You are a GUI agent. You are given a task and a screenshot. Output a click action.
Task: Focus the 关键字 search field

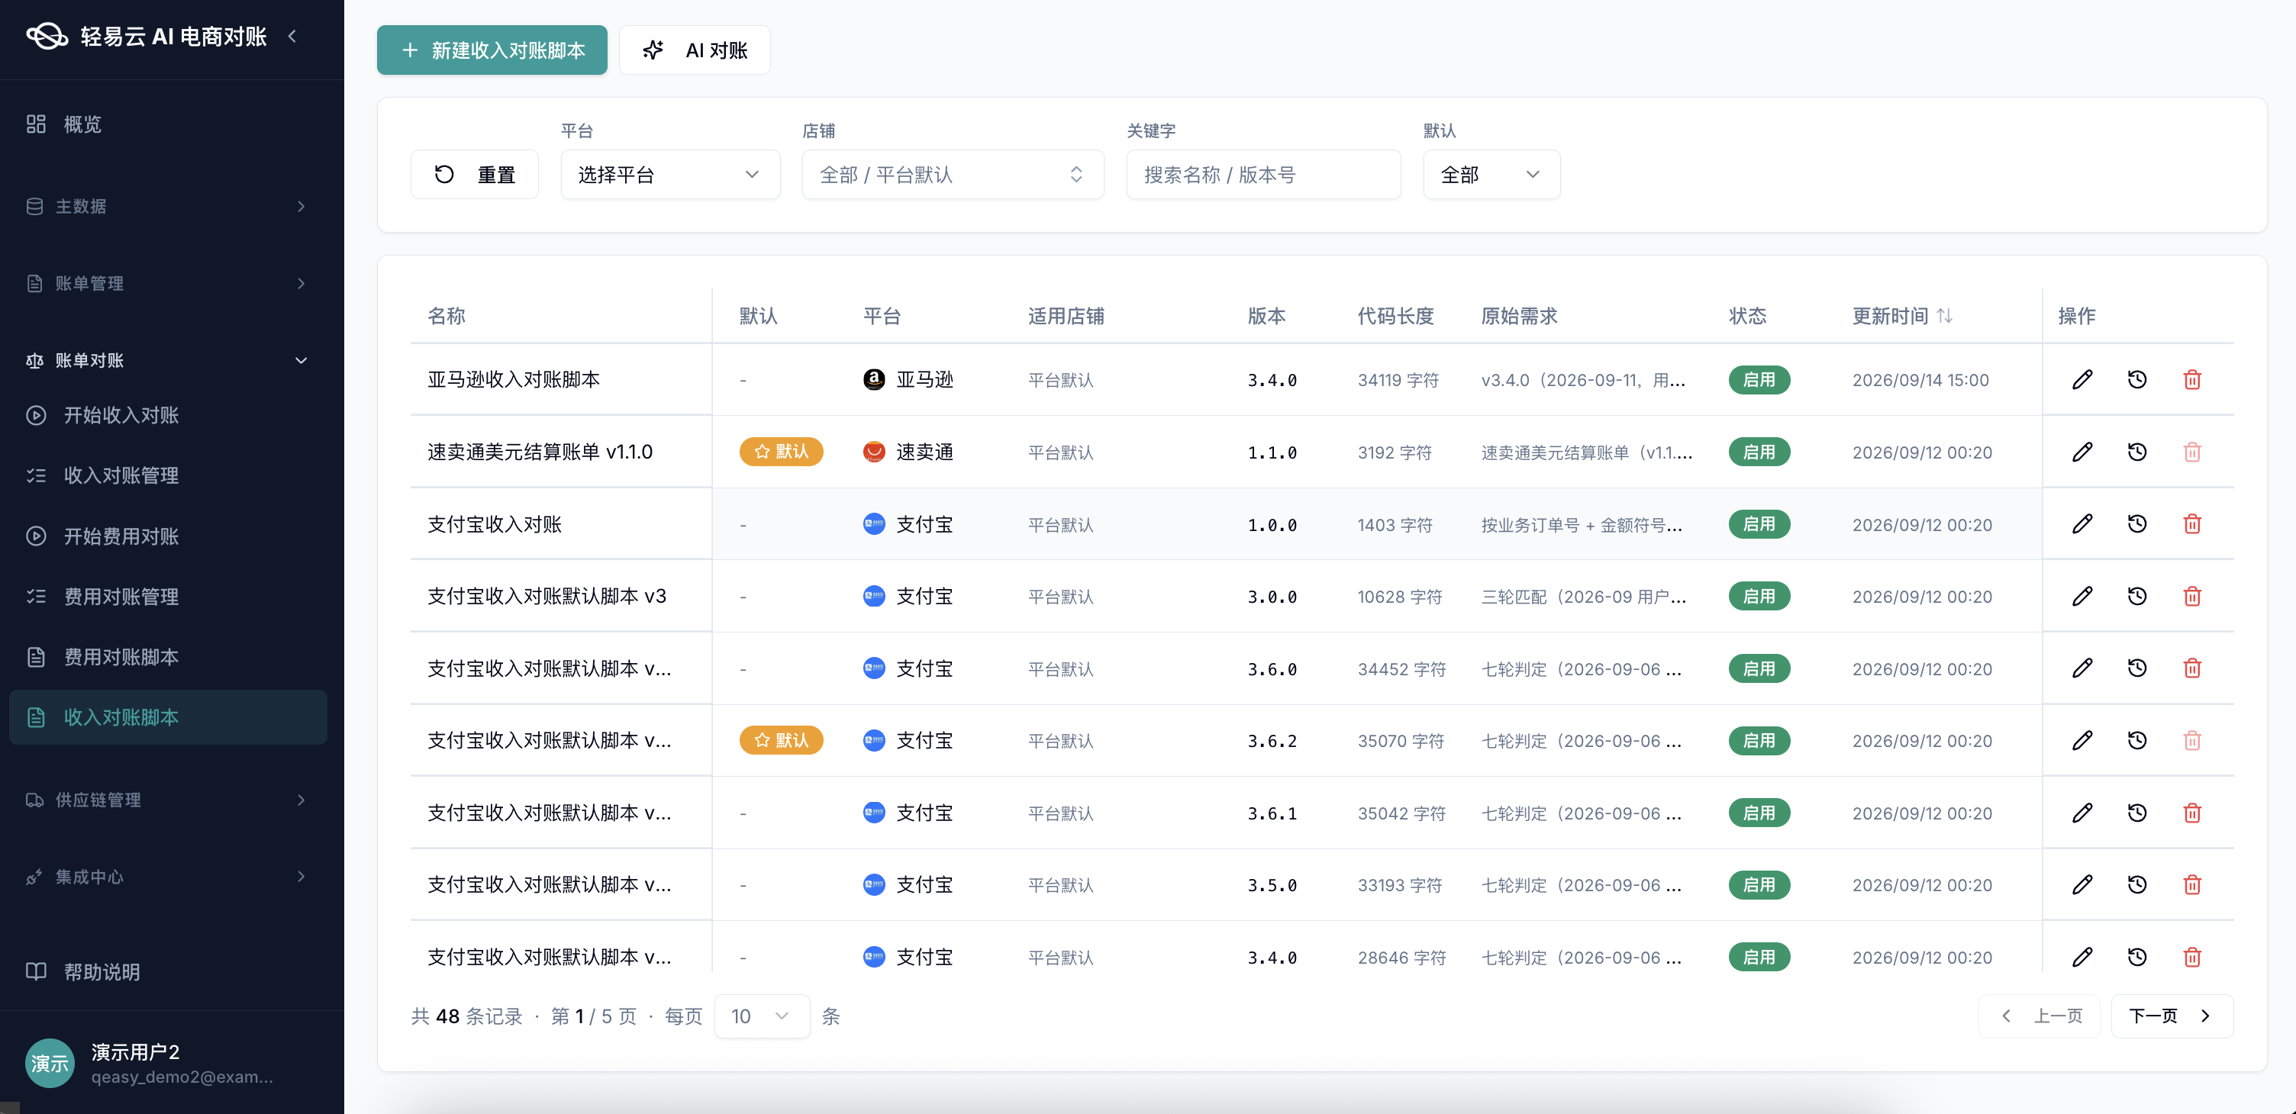point(1263,175)
